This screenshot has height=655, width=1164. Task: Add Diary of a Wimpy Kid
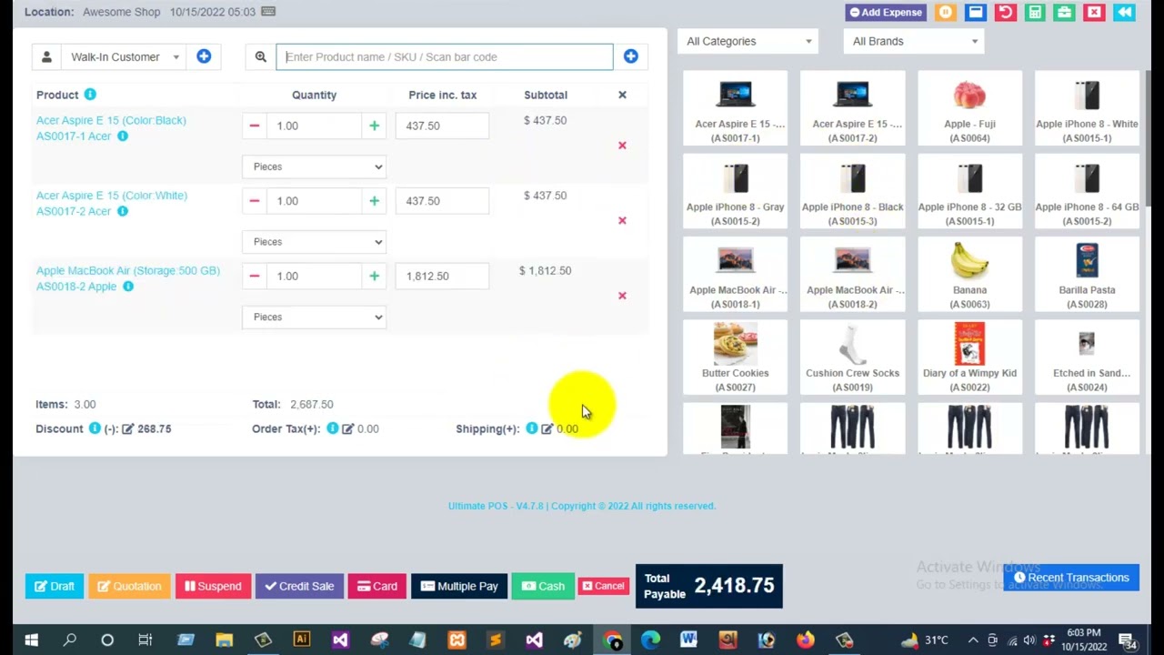coord(969,358)
